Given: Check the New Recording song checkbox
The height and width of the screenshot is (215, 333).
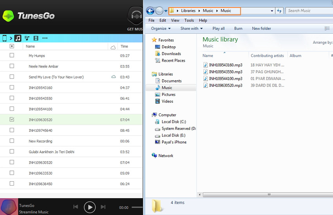Looking at the screenshot, I should 12,141.
